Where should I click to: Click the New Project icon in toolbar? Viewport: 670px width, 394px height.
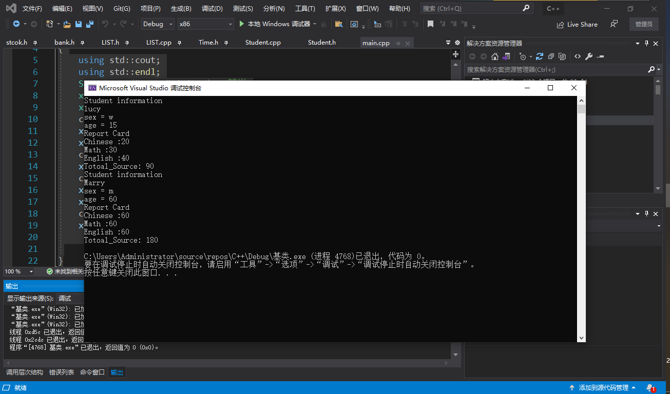[x=49, y=24]
